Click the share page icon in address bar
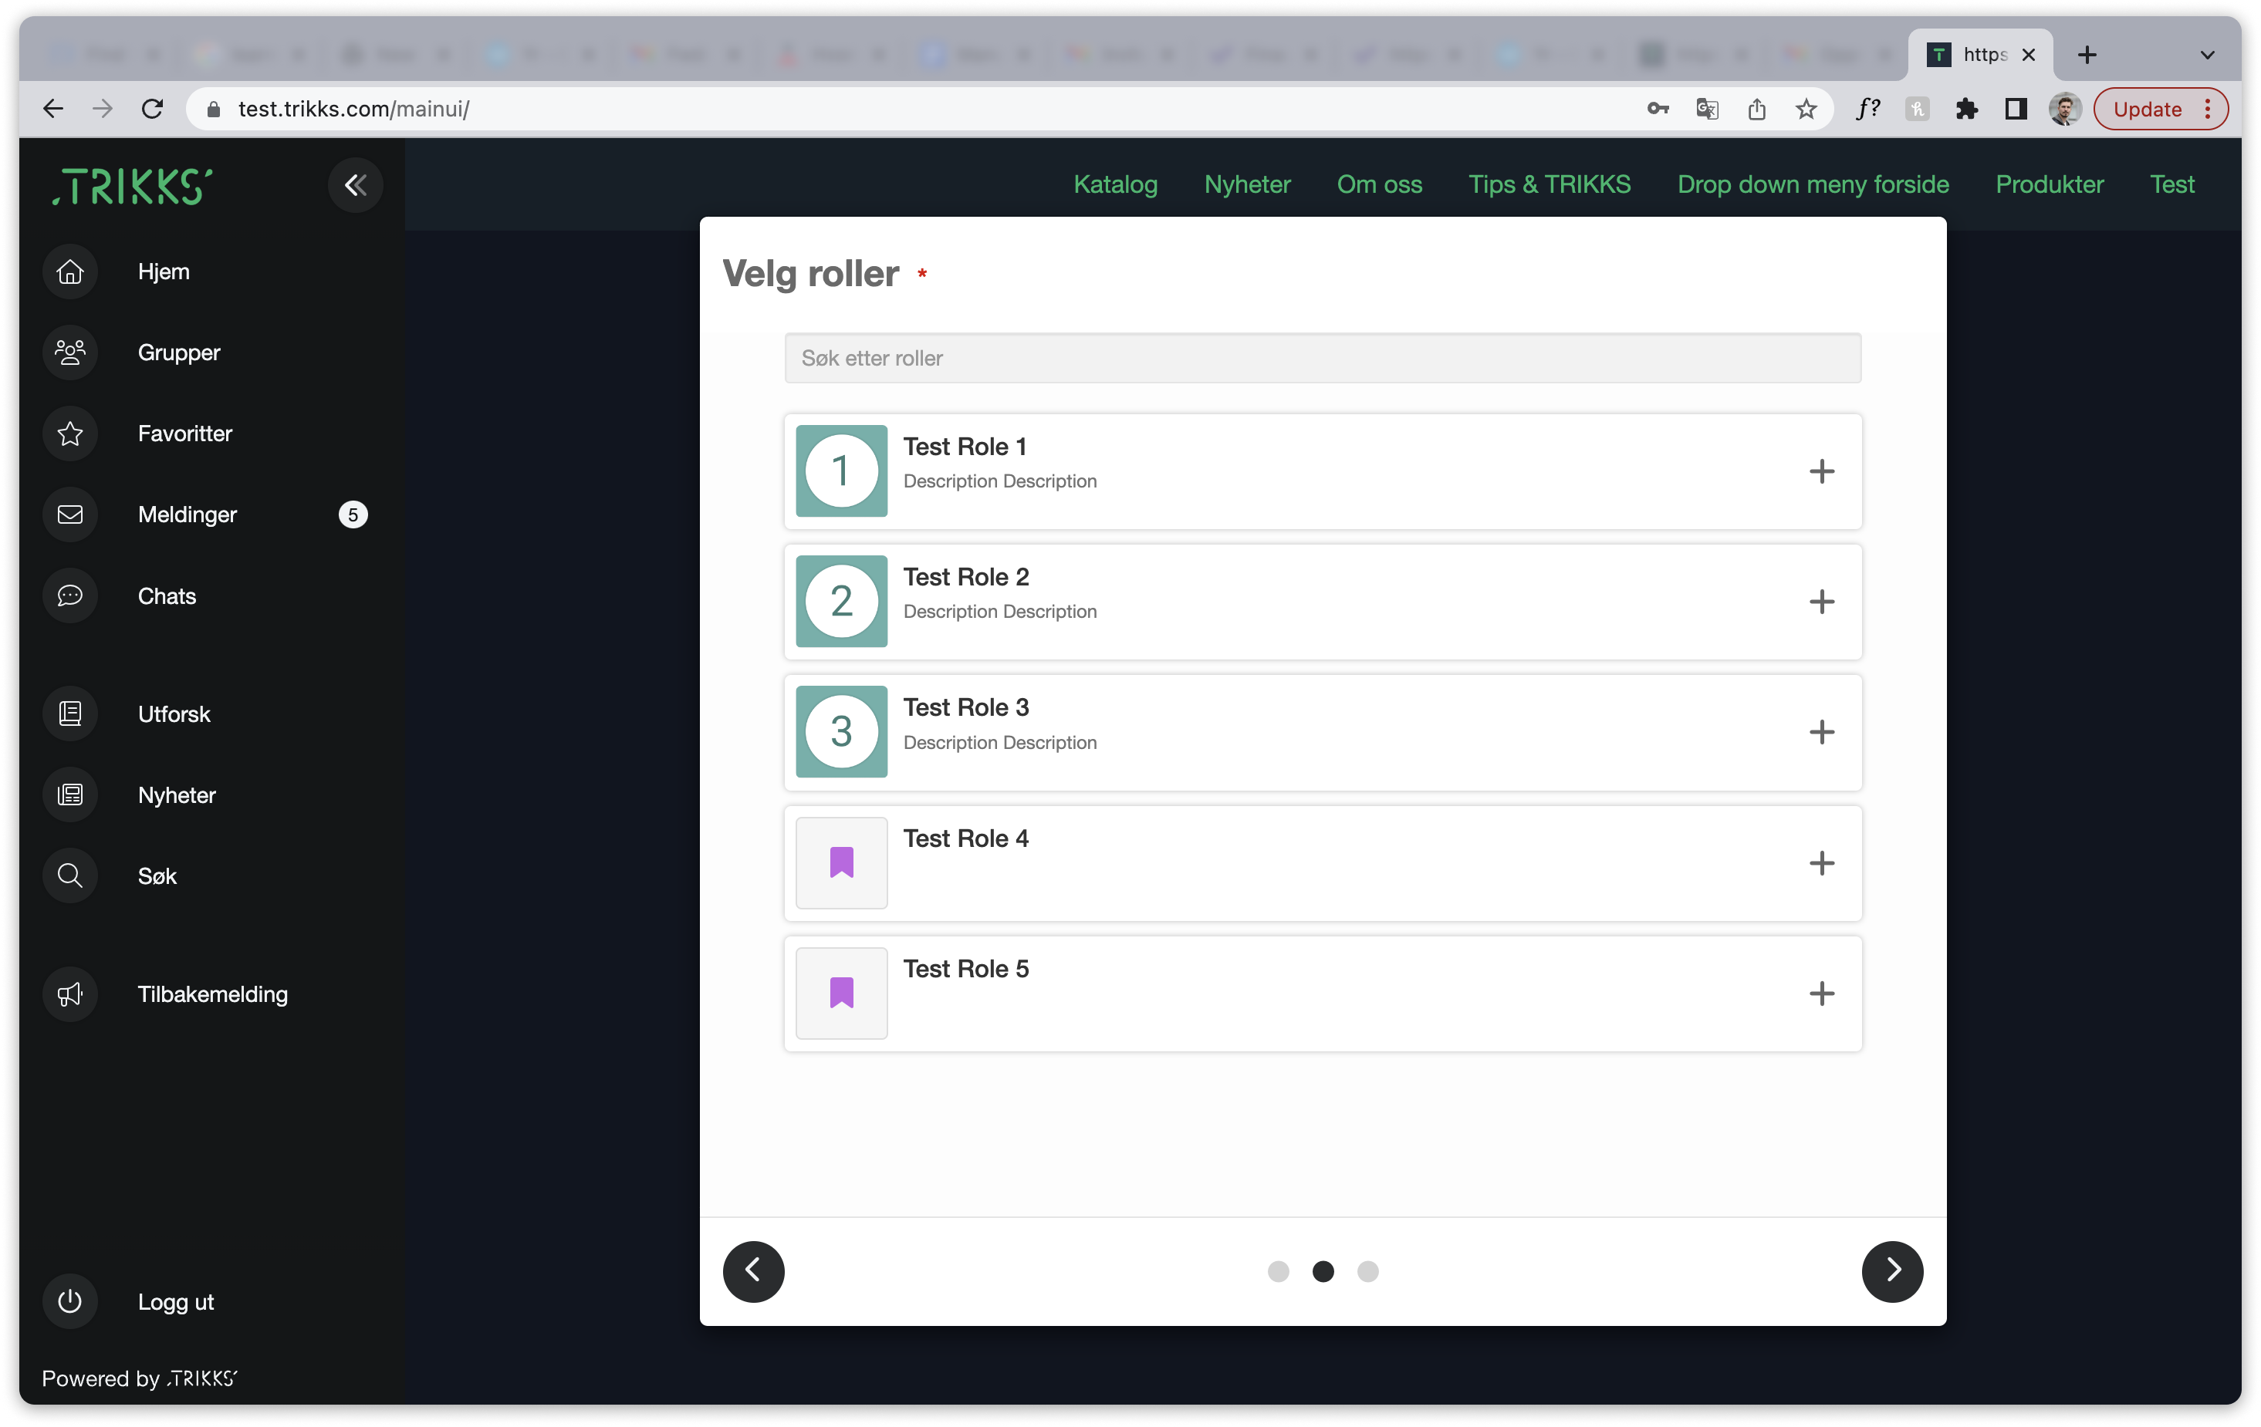The height and width of the screenshot is (1427, 2261). (x=1757, y=109)
